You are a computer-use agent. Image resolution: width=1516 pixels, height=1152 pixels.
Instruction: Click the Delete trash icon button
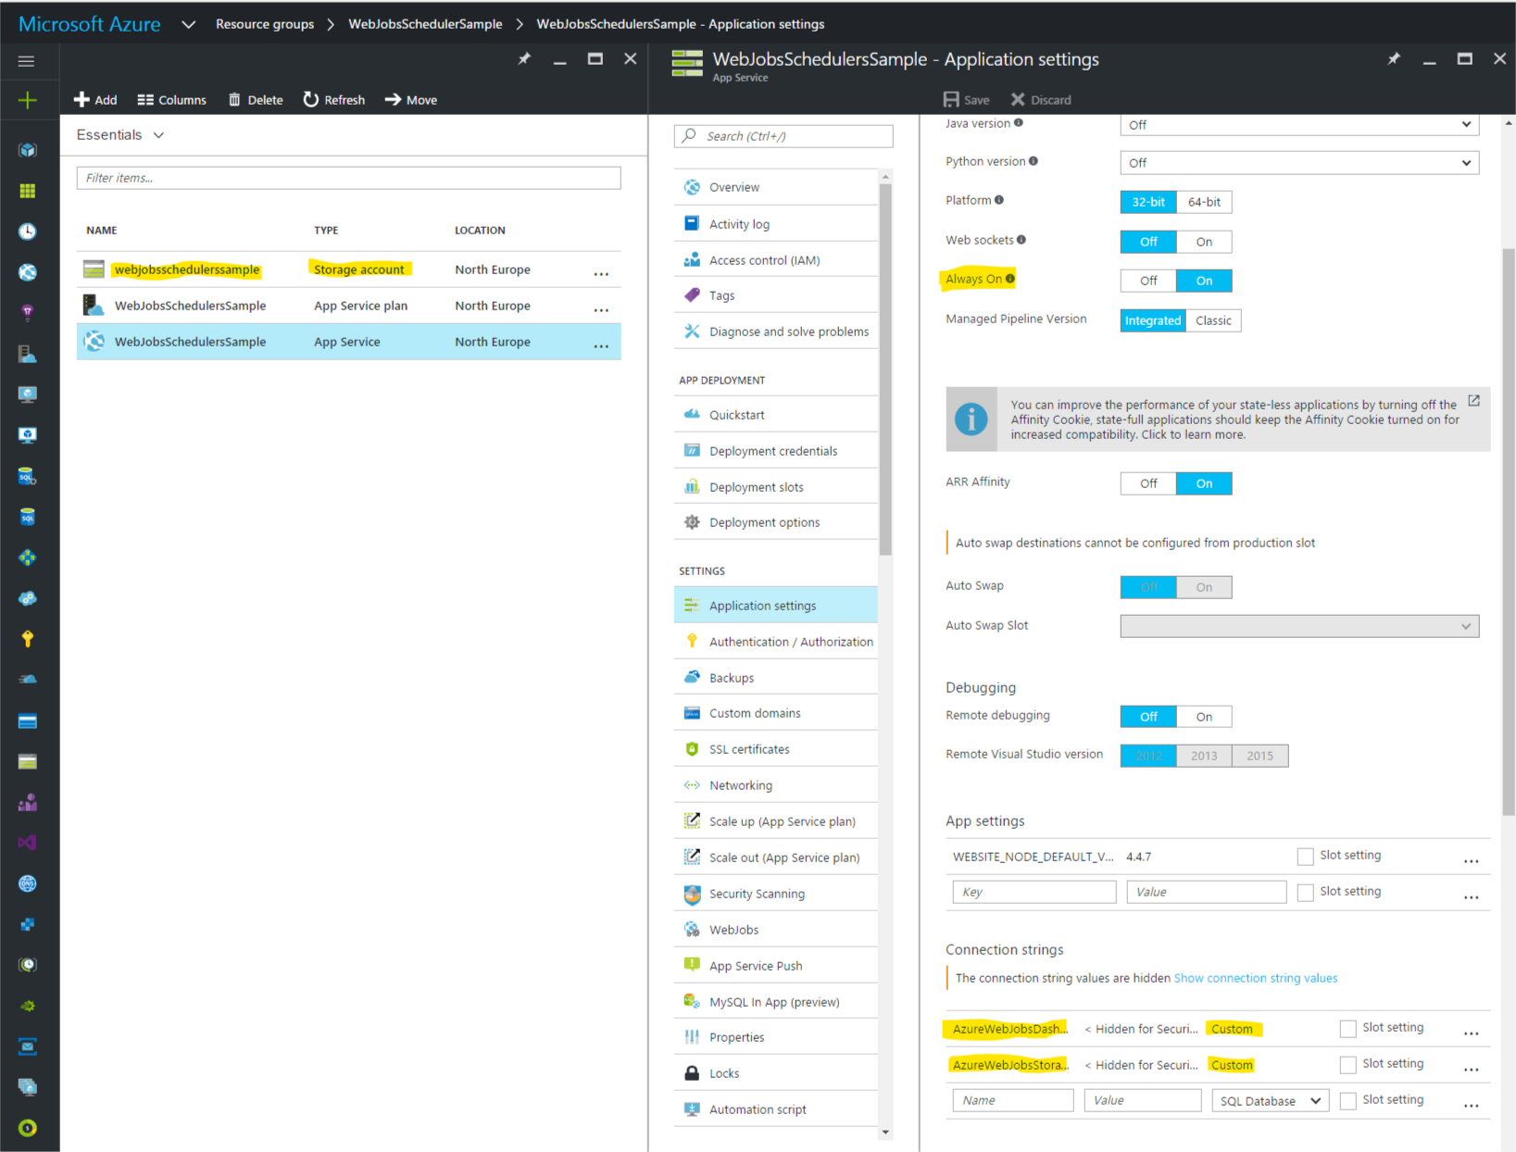[256, 100]
